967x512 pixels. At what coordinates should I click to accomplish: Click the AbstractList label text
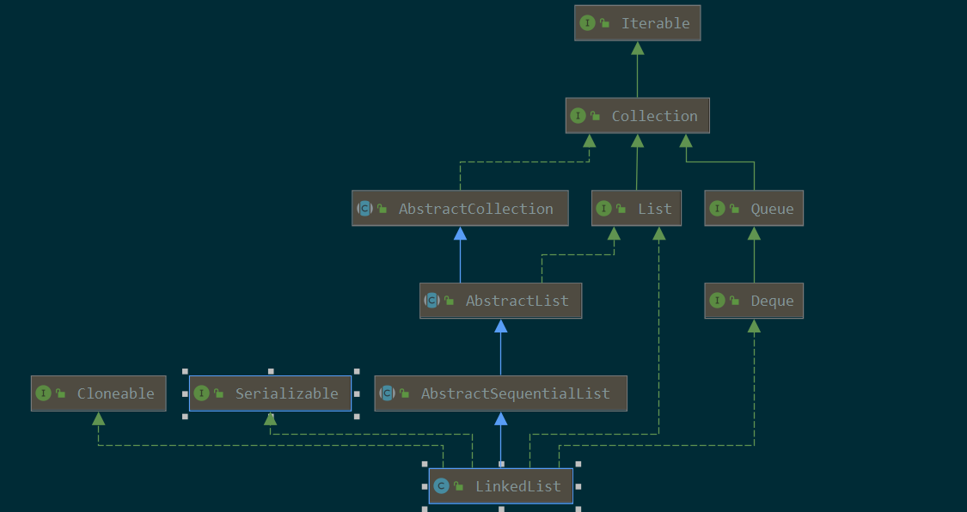click(517, 301)
